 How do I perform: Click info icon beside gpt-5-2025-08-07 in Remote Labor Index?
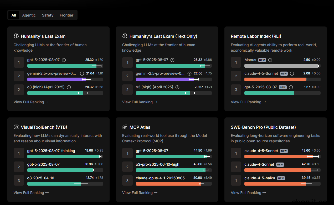tap(291, 87)
